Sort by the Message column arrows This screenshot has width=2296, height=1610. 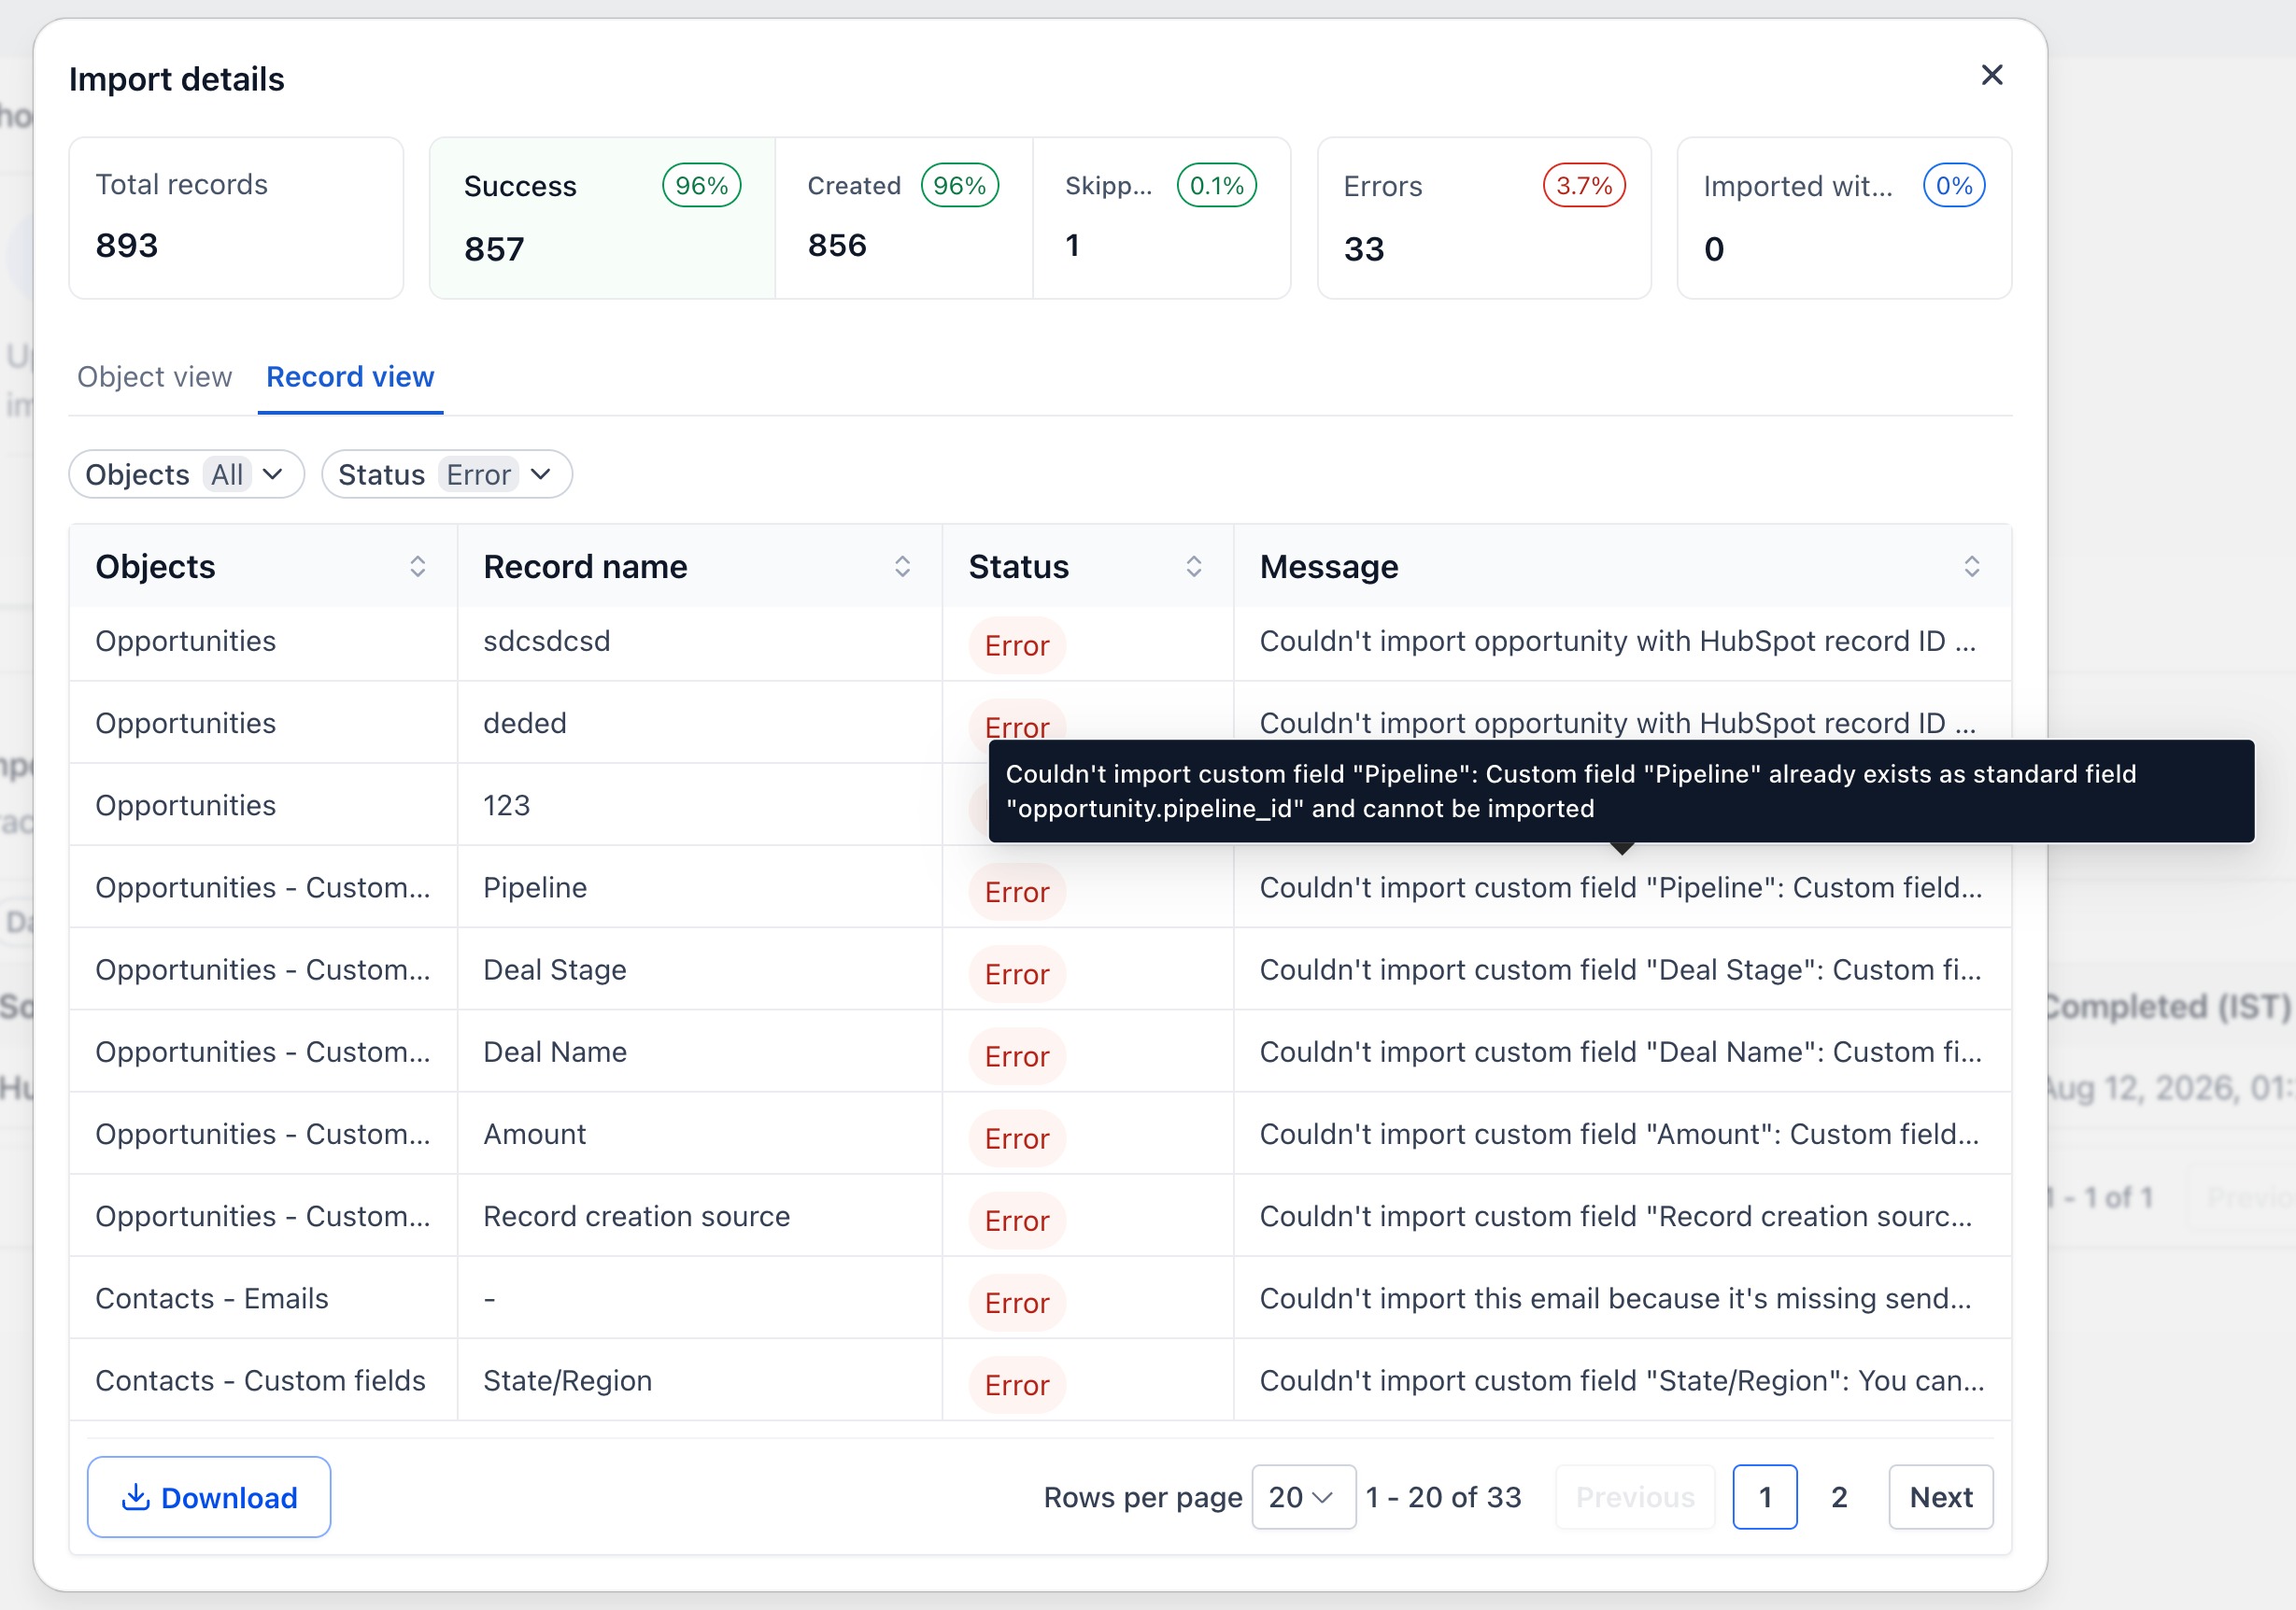[1971, 567]
